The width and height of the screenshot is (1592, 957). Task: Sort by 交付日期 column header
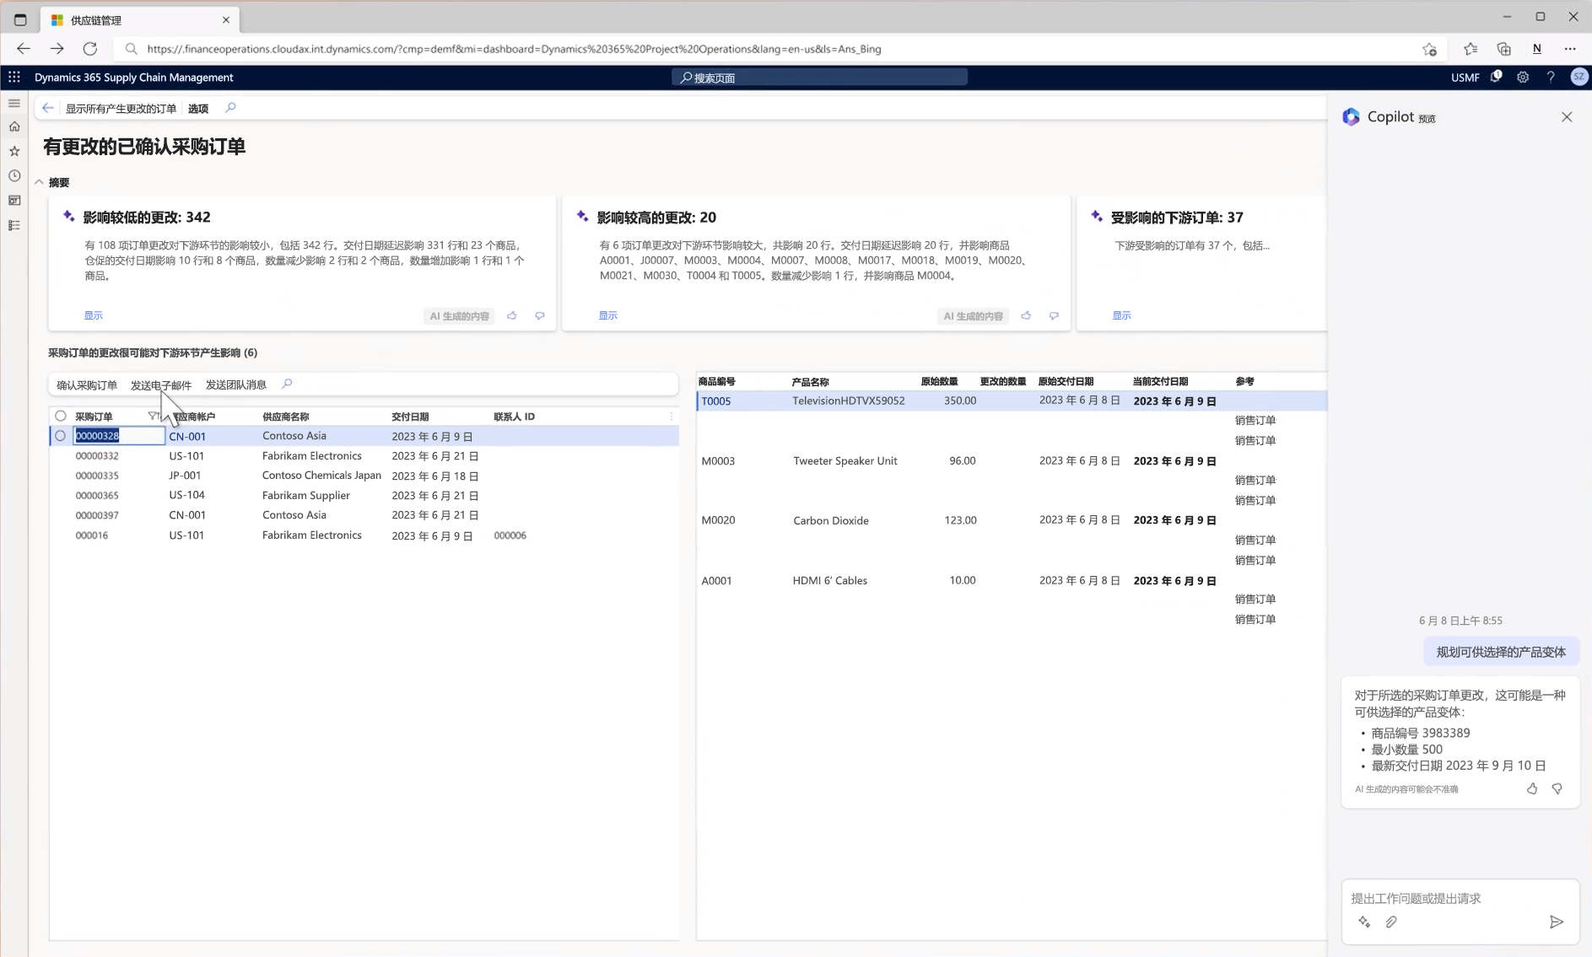[x=410, y=417]
